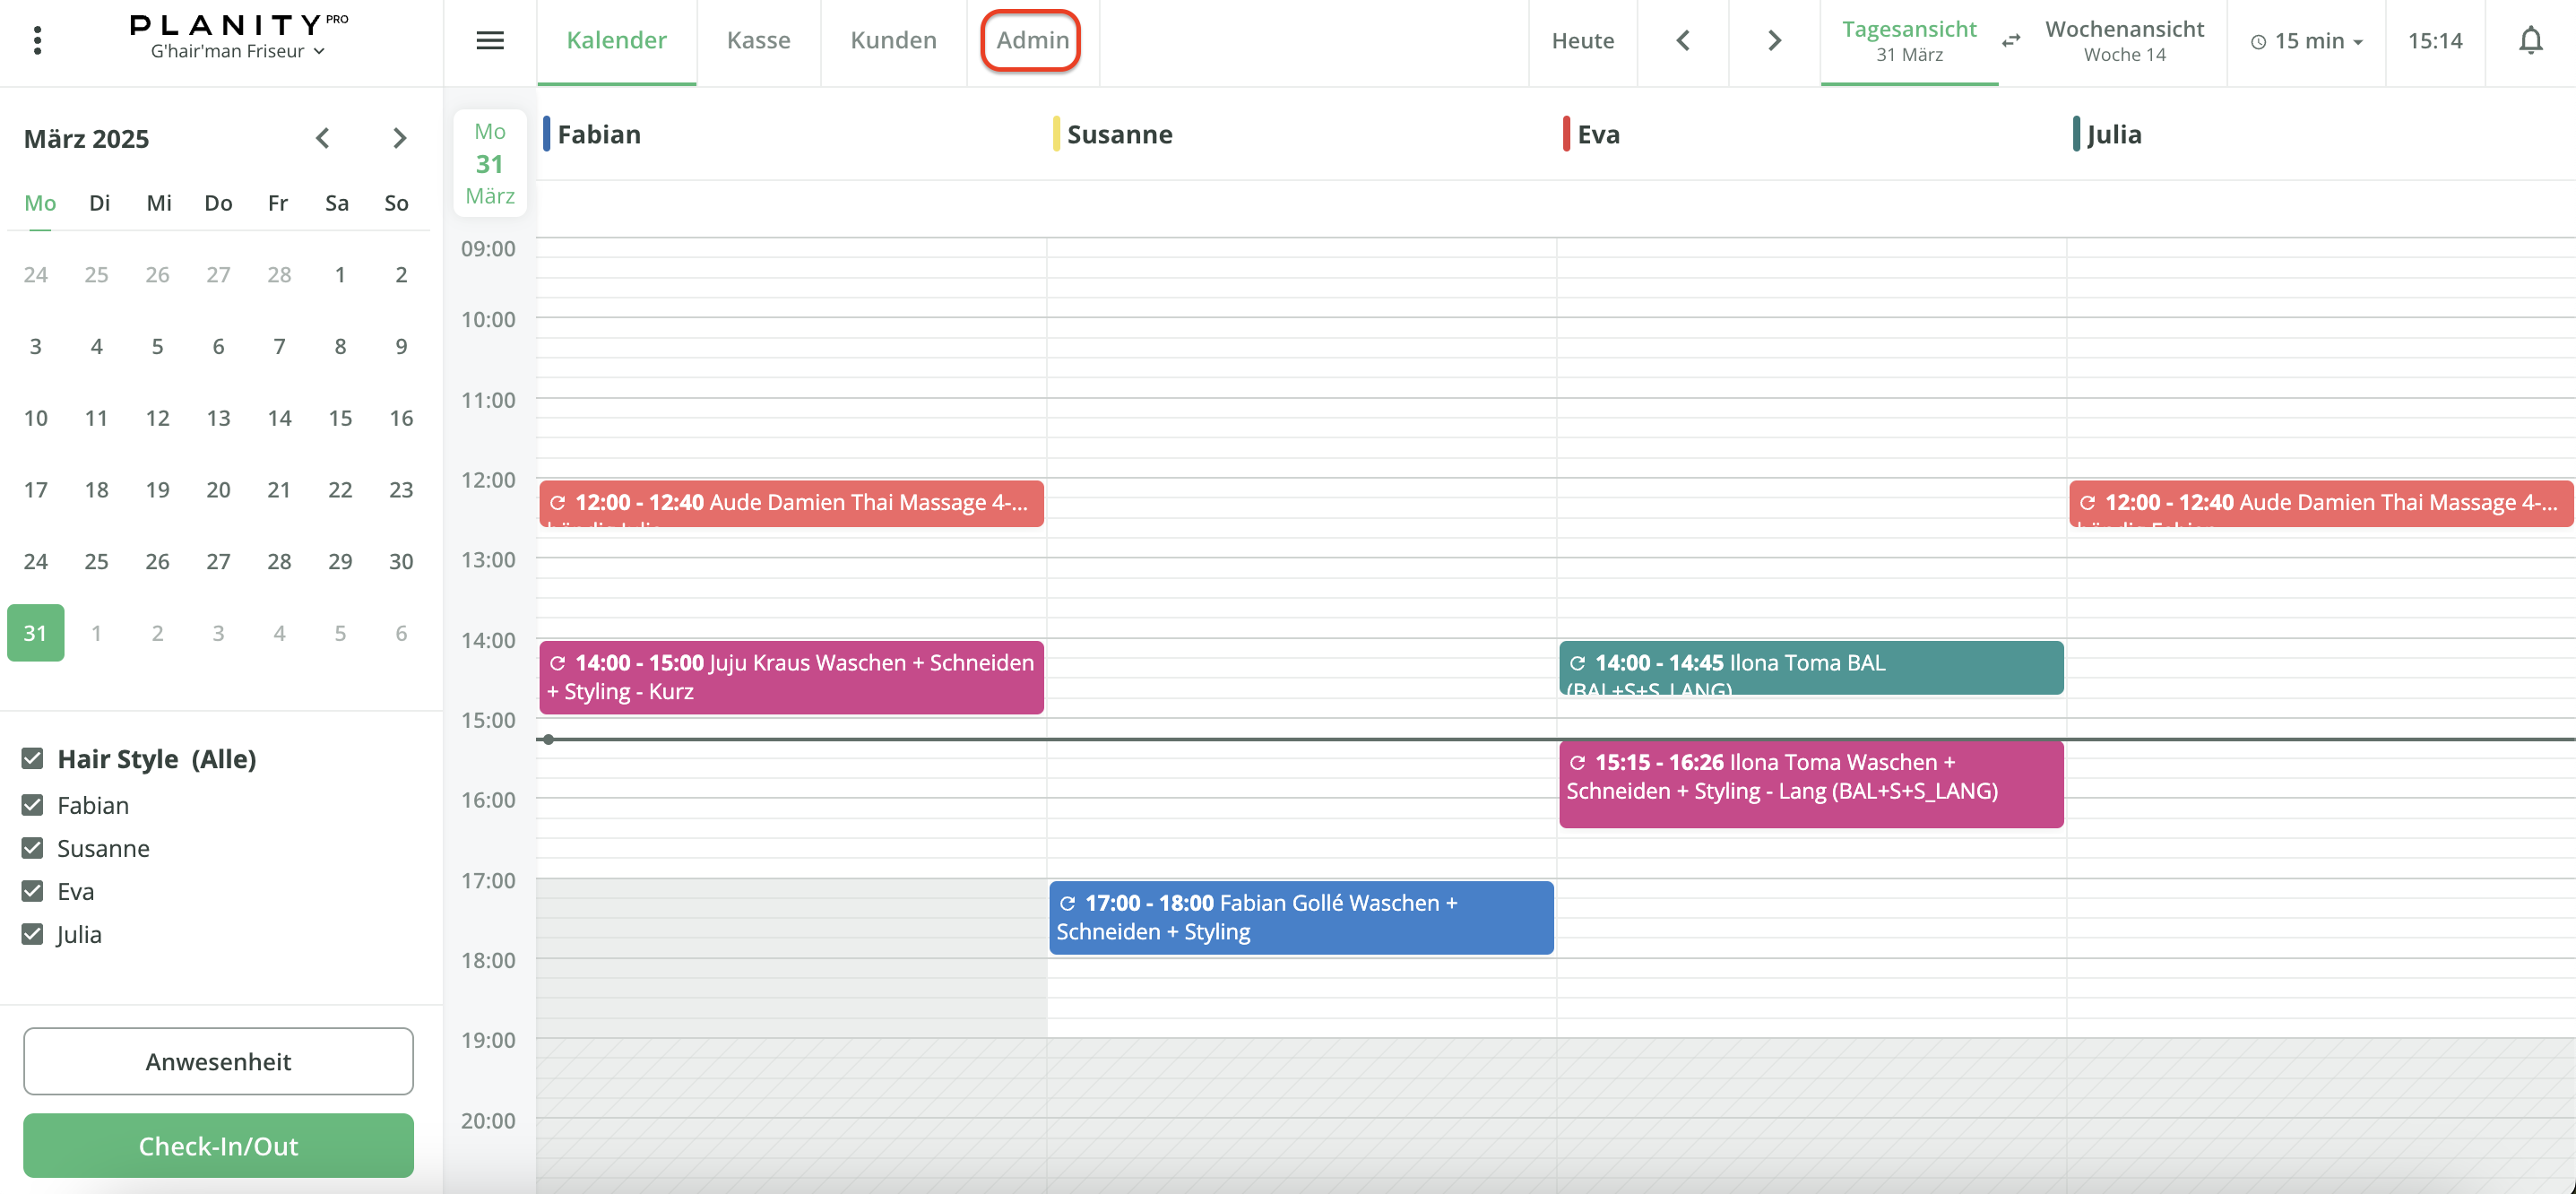
Task: Go to next day in top bar
Action: pos(1774,41)
